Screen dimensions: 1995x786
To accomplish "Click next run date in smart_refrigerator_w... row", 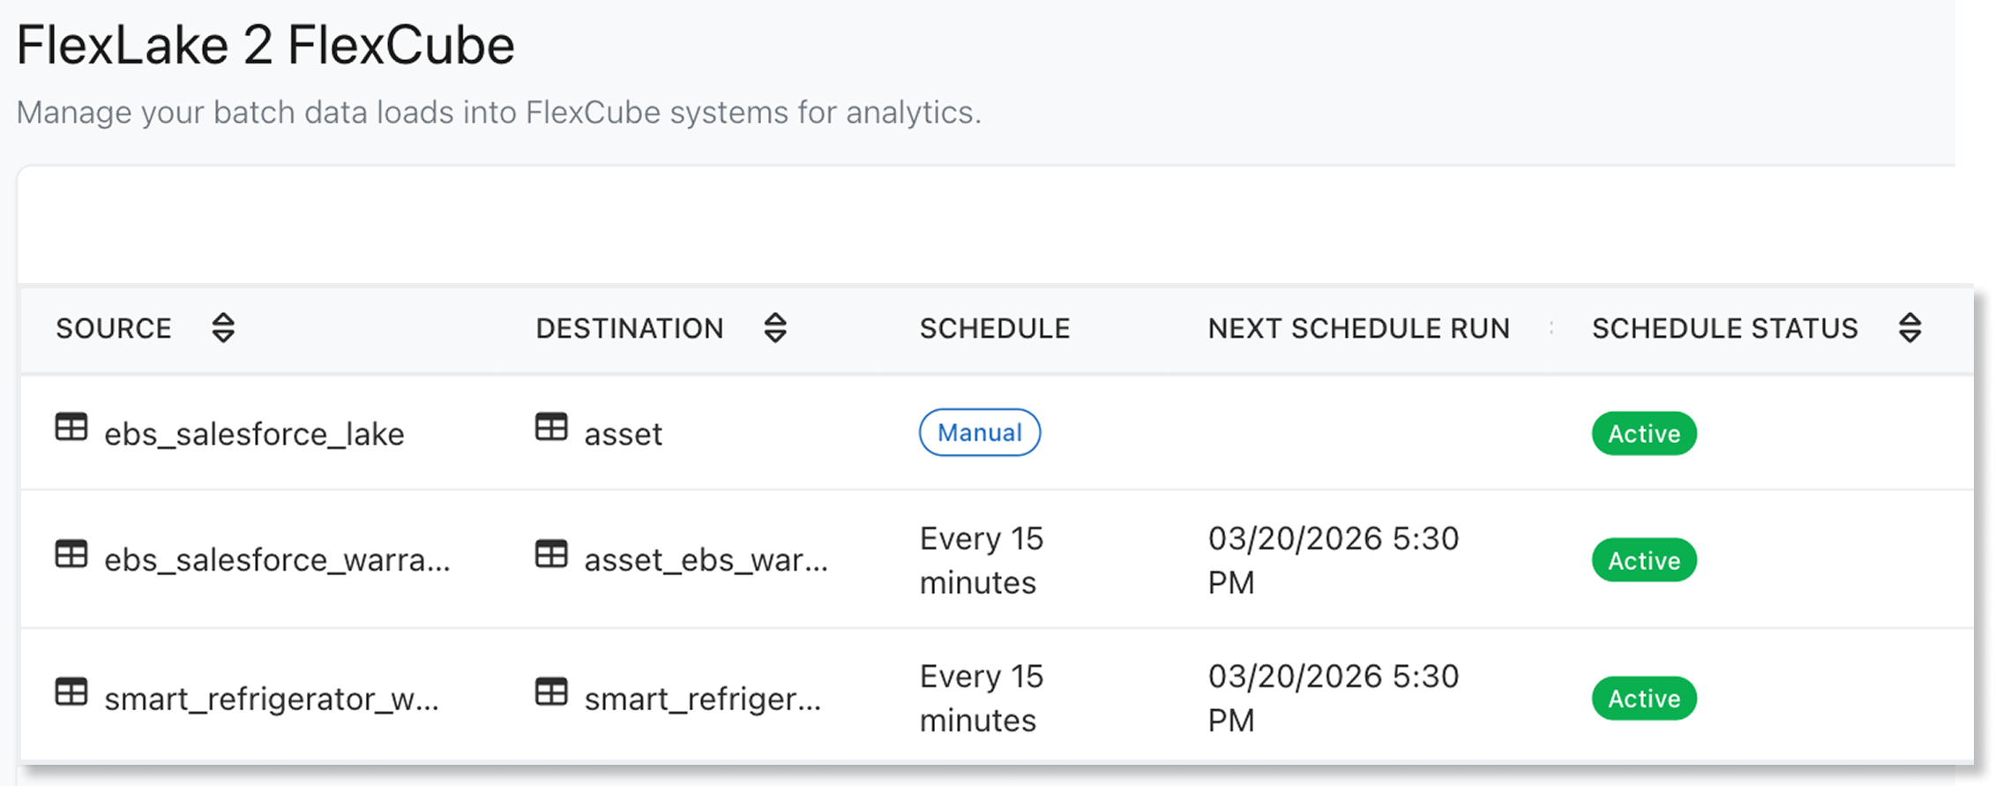I will tap(1334, 699).
